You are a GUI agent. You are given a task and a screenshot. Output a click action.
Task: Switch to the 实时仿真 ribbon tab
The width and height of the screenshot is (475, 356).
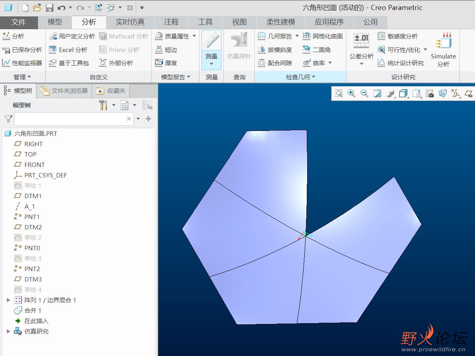pyautogui.click(x=130, y=22)
